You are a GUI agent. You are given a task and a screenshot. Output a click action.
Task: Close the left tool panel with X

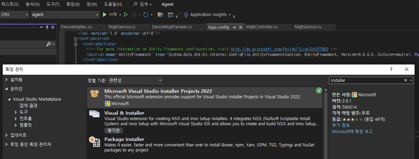click(x=52, y=27)
